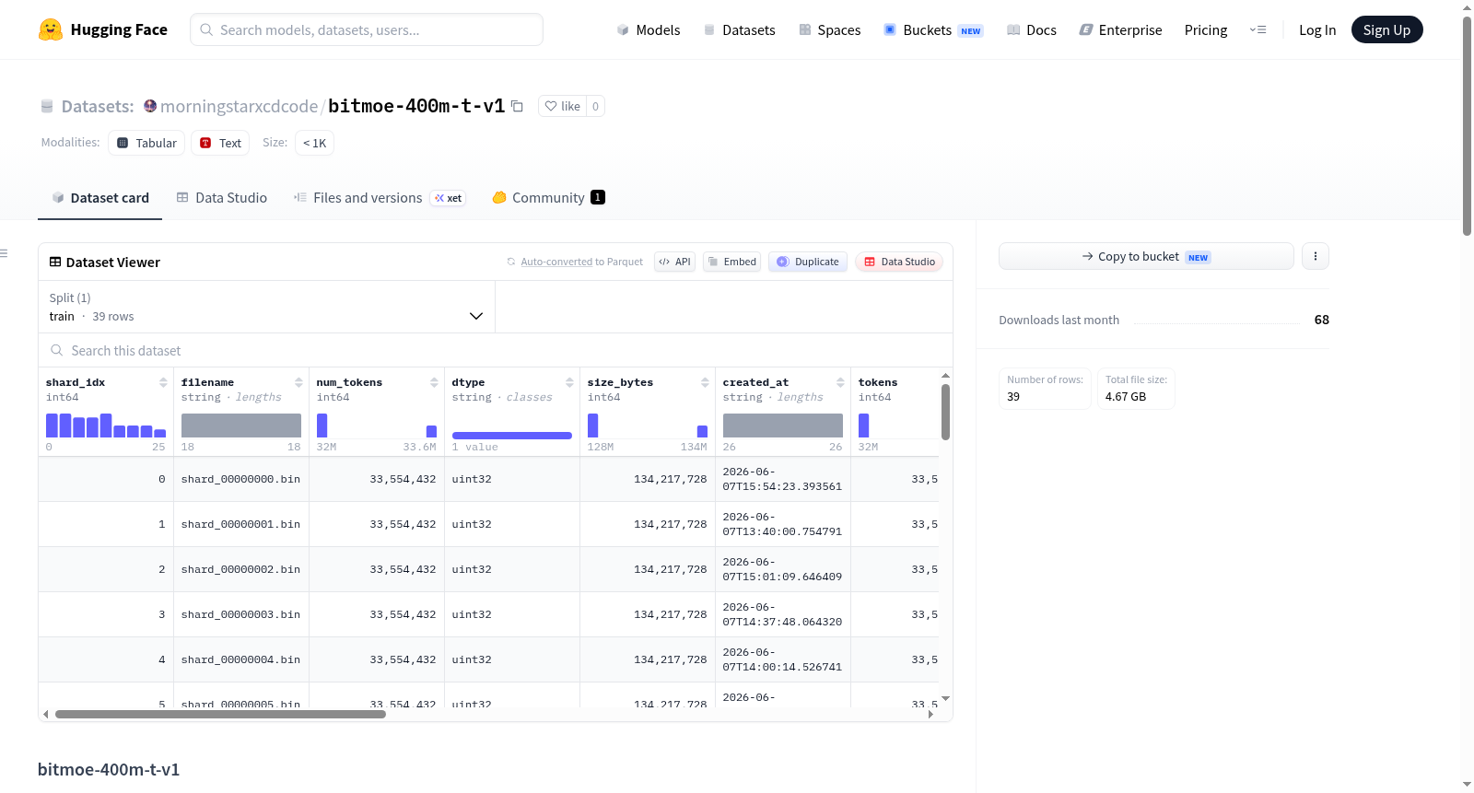The height and width of the screenshot is (793, 1474).
Task: Select the size <1K tag
Action: tap(314, 143)
